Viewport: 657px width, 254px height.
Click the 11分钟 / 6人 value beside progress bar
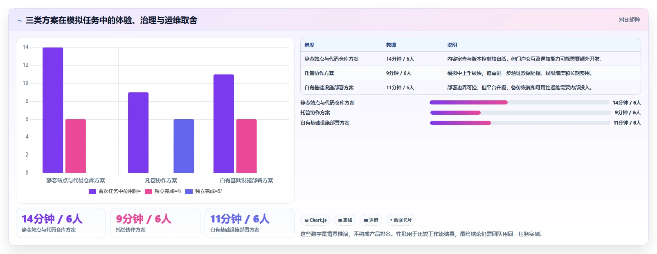[x=627, y=123]
